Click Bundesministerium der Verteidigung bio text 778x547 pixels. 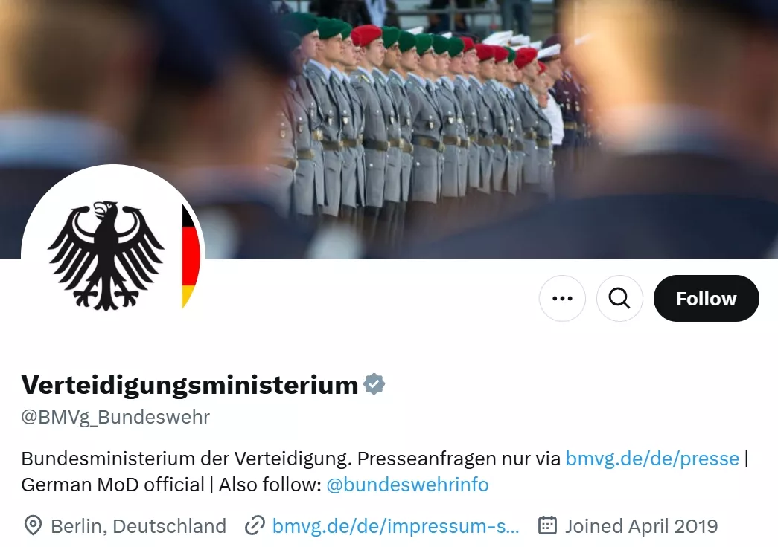187,459
